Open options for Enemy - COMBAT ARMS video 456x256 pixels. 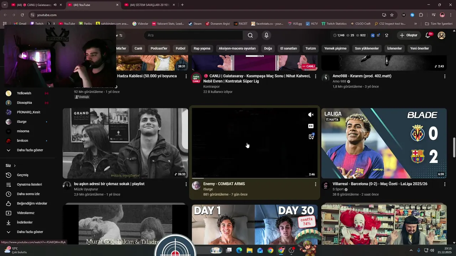click(x=315, y=184)
